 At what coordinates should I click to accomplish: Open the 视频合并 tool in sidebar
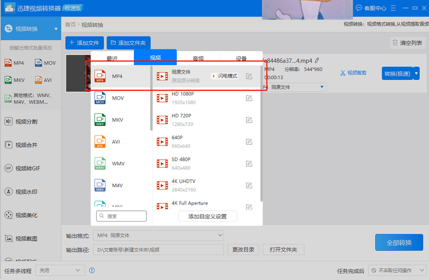click(26, 145)
